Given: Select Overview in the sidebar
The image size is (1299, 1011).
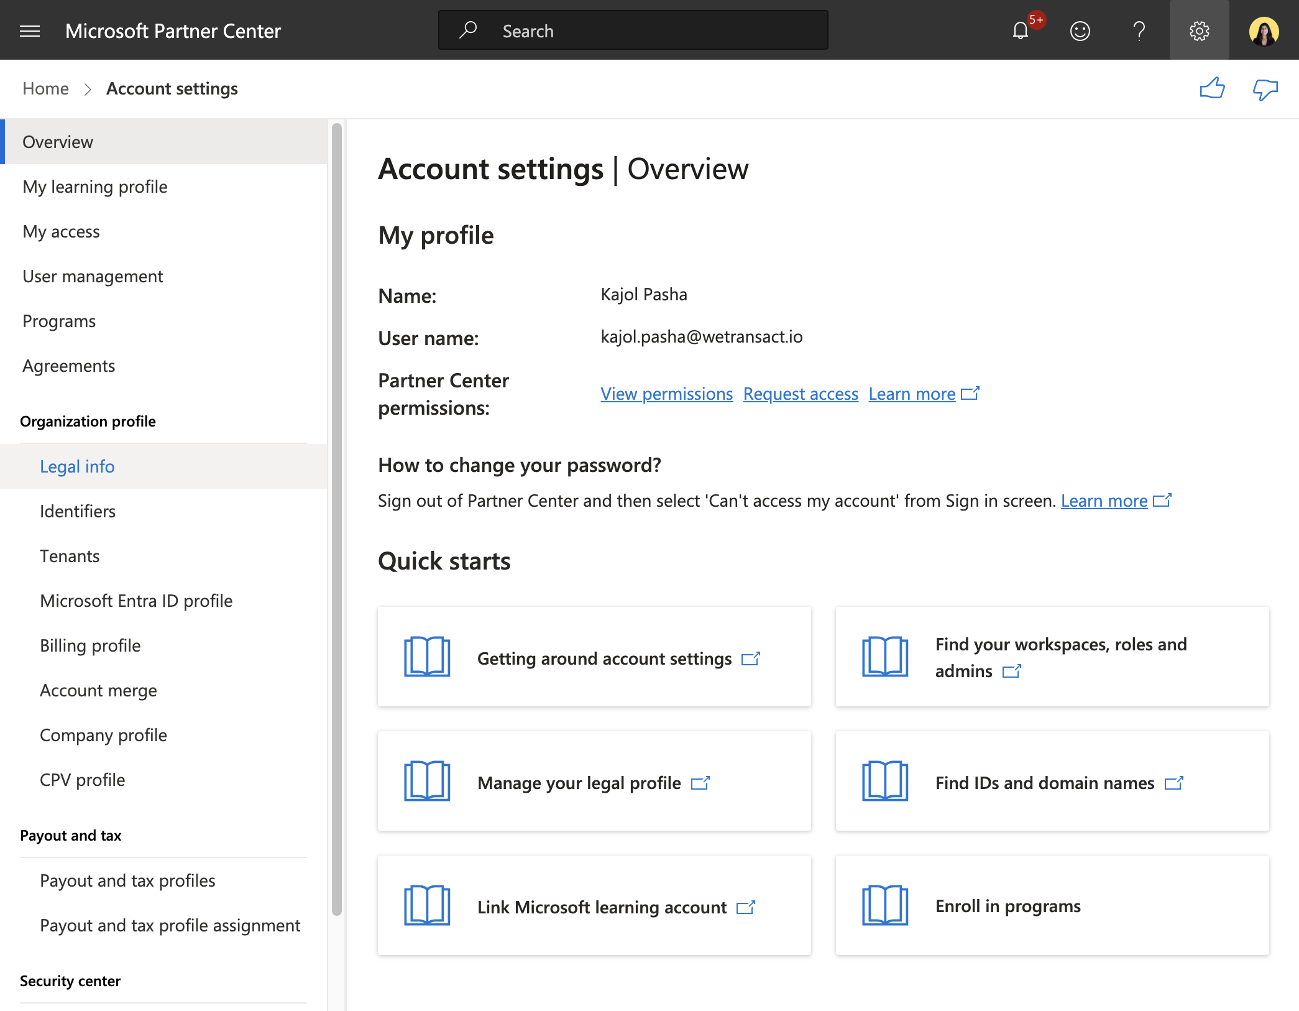Looking at the screenshot, I should point(163,142).
